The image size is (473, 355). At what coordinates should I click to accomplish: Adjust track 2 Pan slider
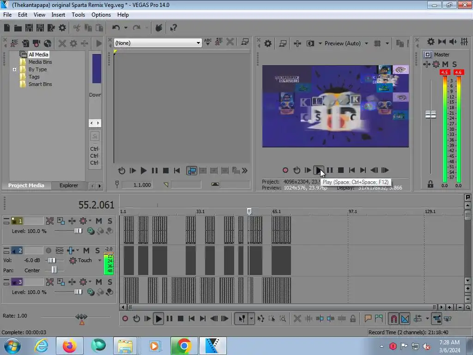(x=54, y=270)
